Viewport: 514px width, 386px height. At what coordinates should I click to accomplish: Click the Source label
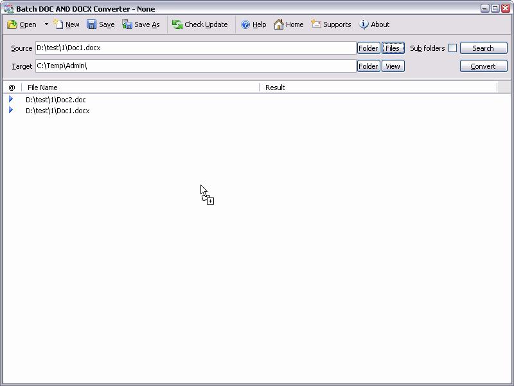coord(22,49)
